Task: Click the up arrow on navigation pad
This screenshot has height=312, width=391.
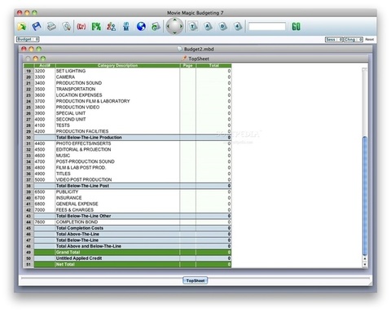Action: tap(174, 20)
